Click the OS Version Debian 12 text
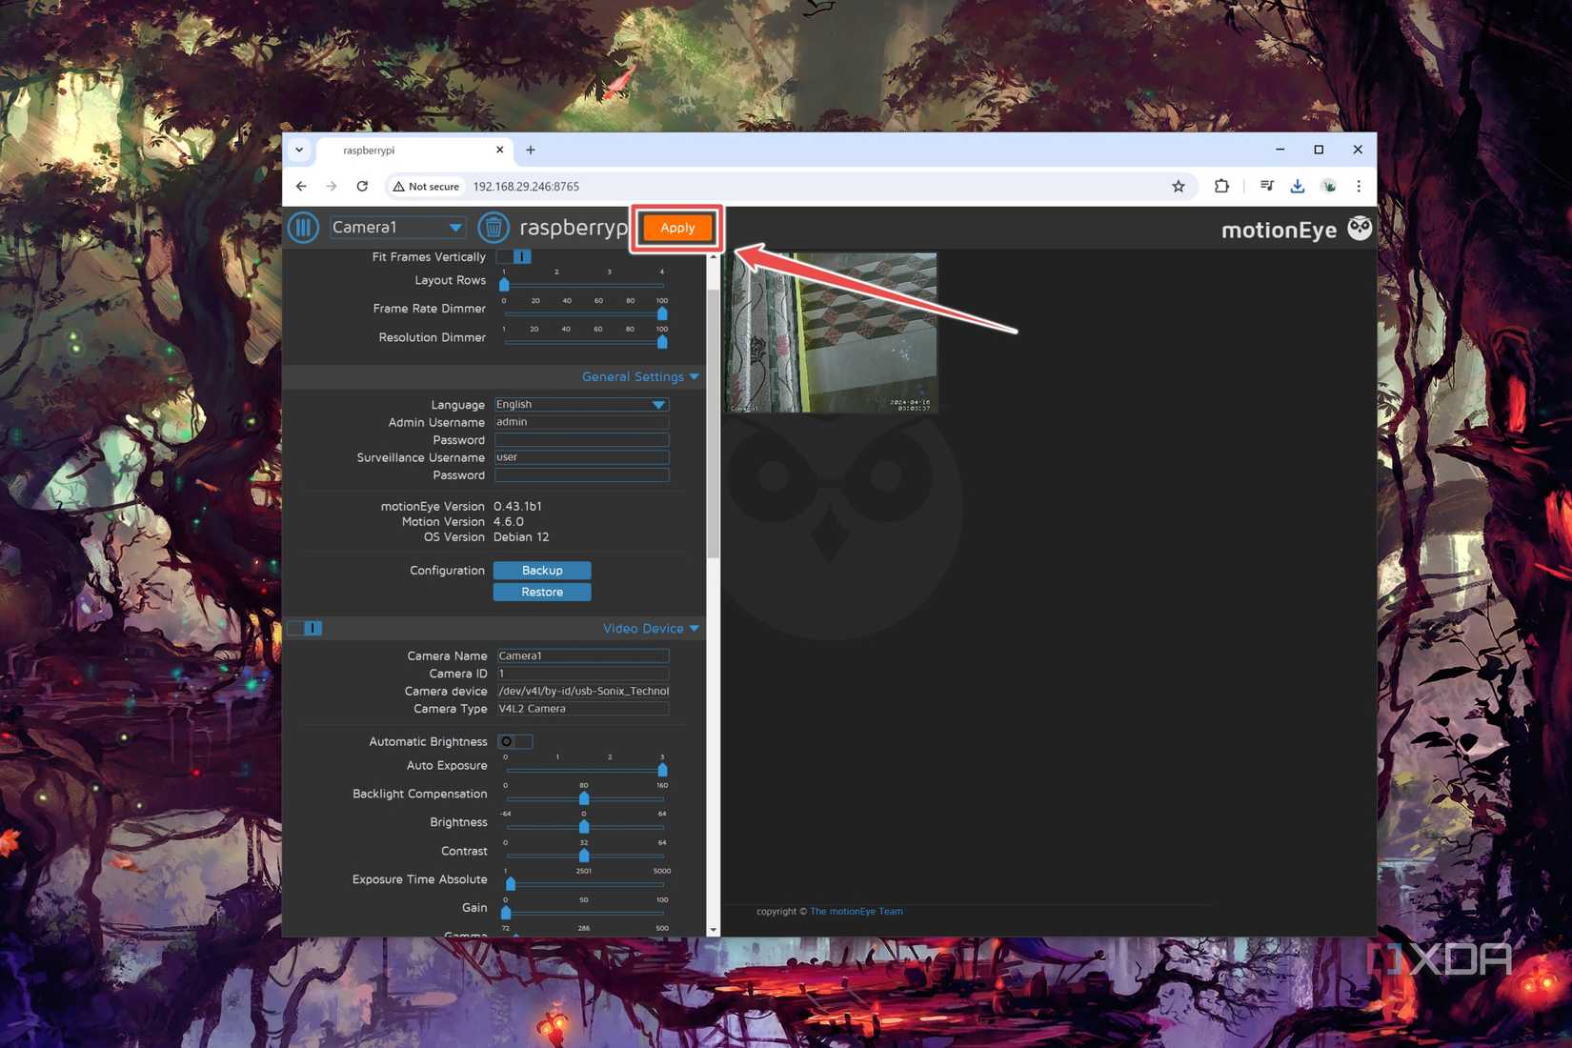 (x=521, y=537)
